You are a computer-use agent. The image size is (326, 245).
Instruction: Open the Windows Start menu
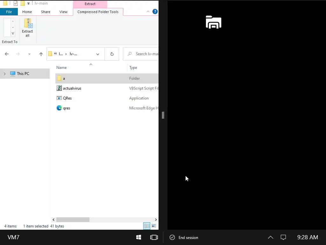coord(139,237)
